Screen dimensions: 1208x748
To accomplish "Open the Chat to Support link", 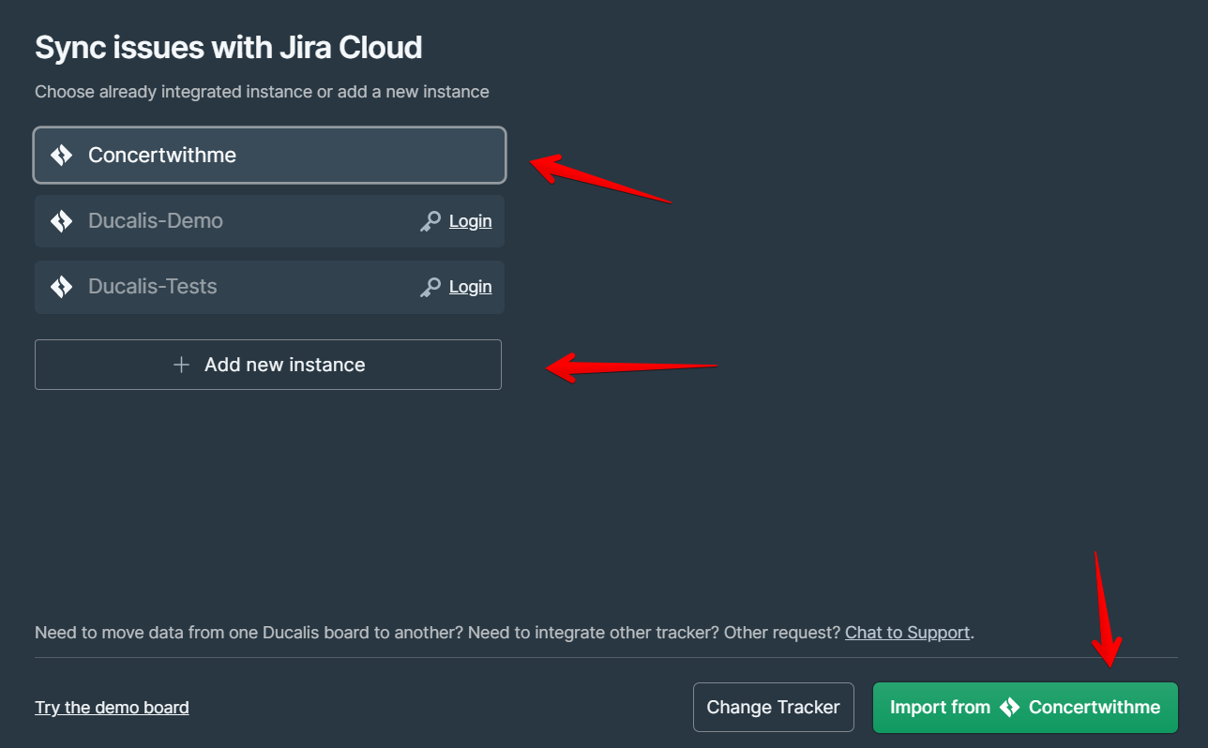I will point(907,632).
